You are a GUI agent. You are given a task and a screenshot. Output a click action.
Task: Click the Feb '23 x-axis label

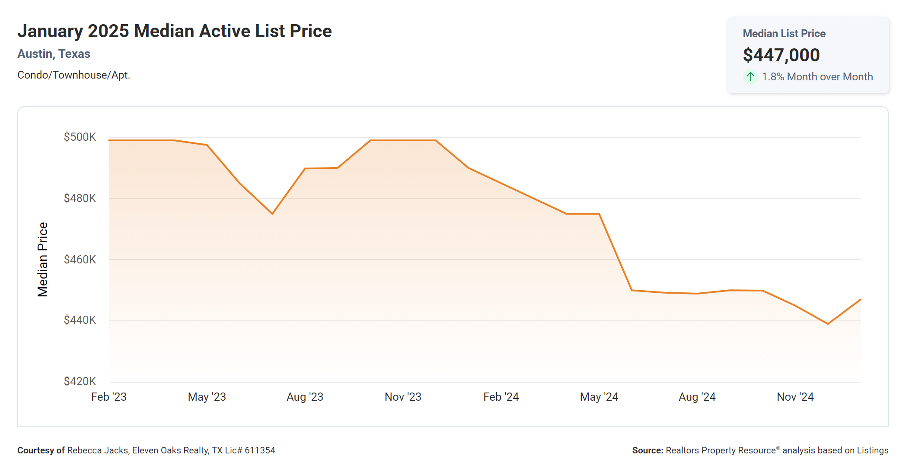(x=109, y=397)
